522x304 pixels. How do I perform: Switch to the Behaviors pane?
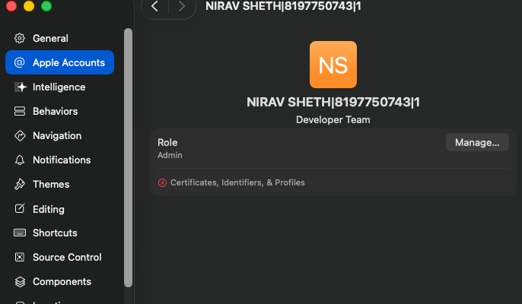60,111
